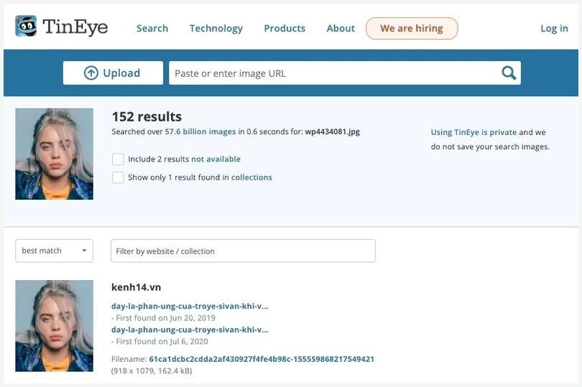Go to the Products page
The width and height of the screenshot is (582, 387).
285,29
